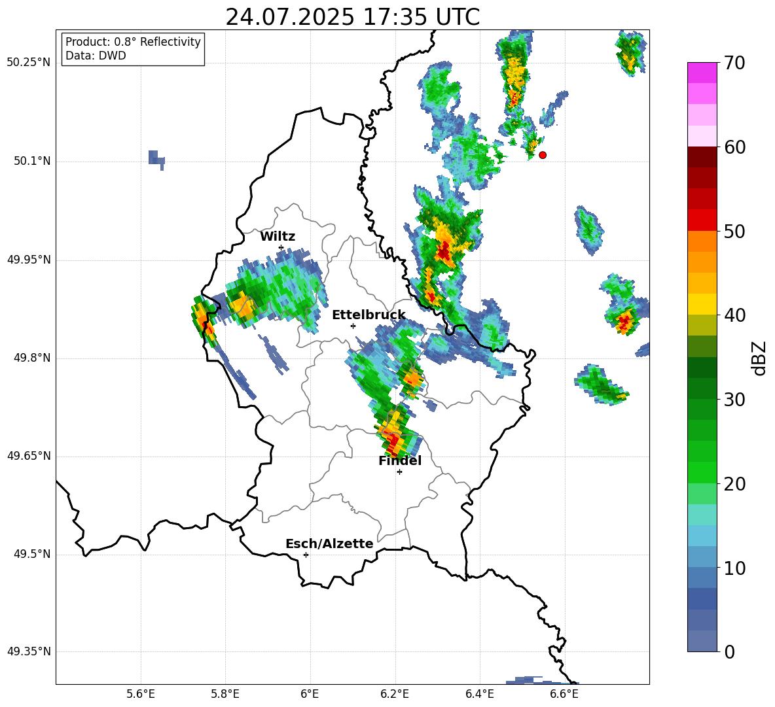Click the Findel city label
The width and height of the screenshot is (775, 707).
pyautogui.click(x=400, y=460)
